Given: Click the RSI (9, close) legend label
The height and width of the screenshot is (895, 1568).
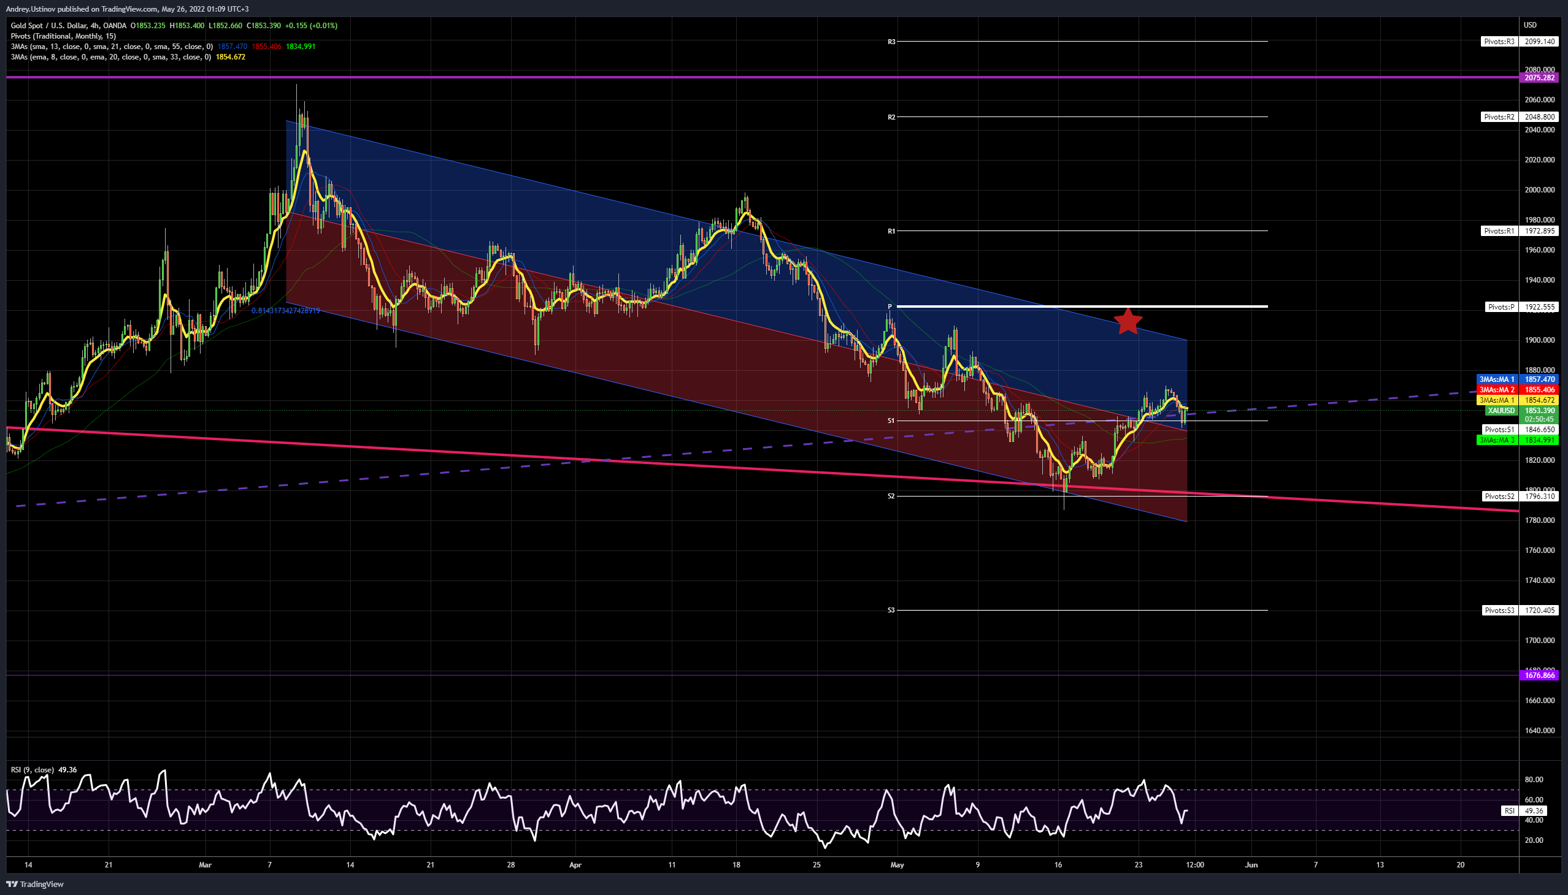Looking at the screenshot, I should (32, 769).
